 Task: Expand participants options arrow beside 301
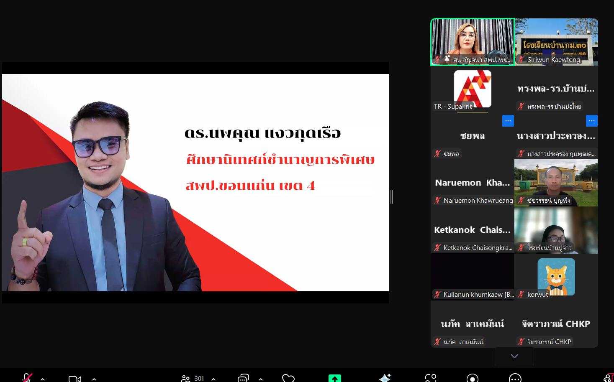[213, 379]
